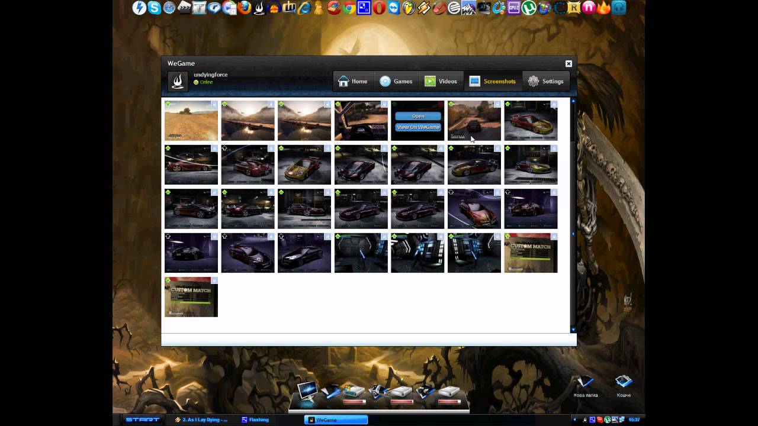Open the Нова папка desktop folder
The image size is (758, 426).
586,386
